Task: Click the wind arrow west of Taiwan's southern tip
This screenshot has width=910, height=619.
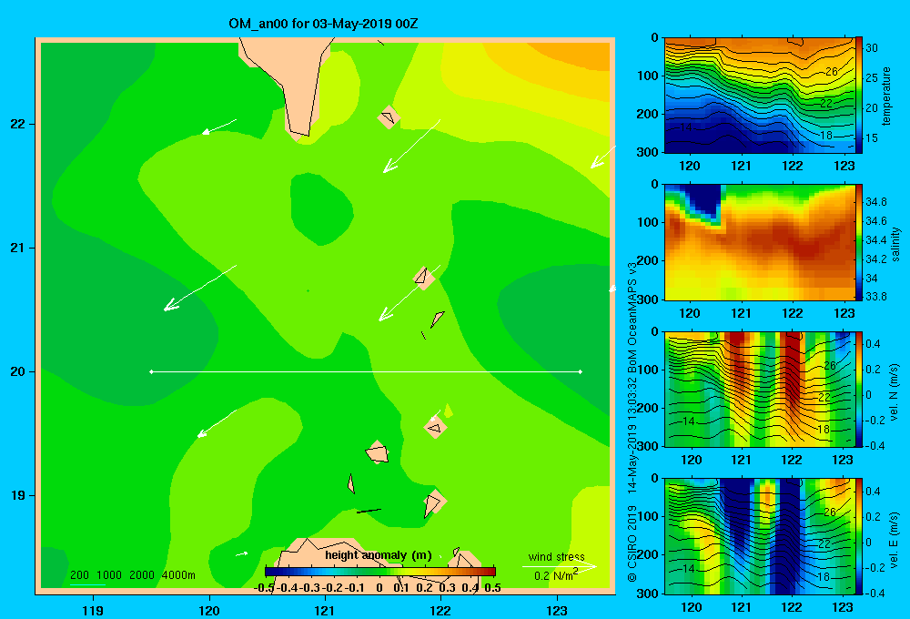Action: [x=219, y=127]
